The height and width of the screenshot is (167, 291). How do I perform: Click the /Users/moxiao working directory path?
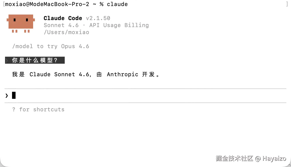(66, 32)
